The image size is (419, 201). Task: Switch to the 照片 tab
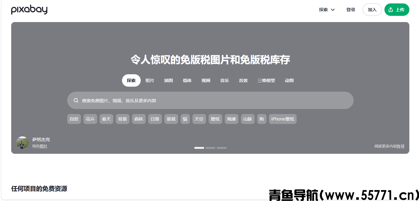[150, 80]
